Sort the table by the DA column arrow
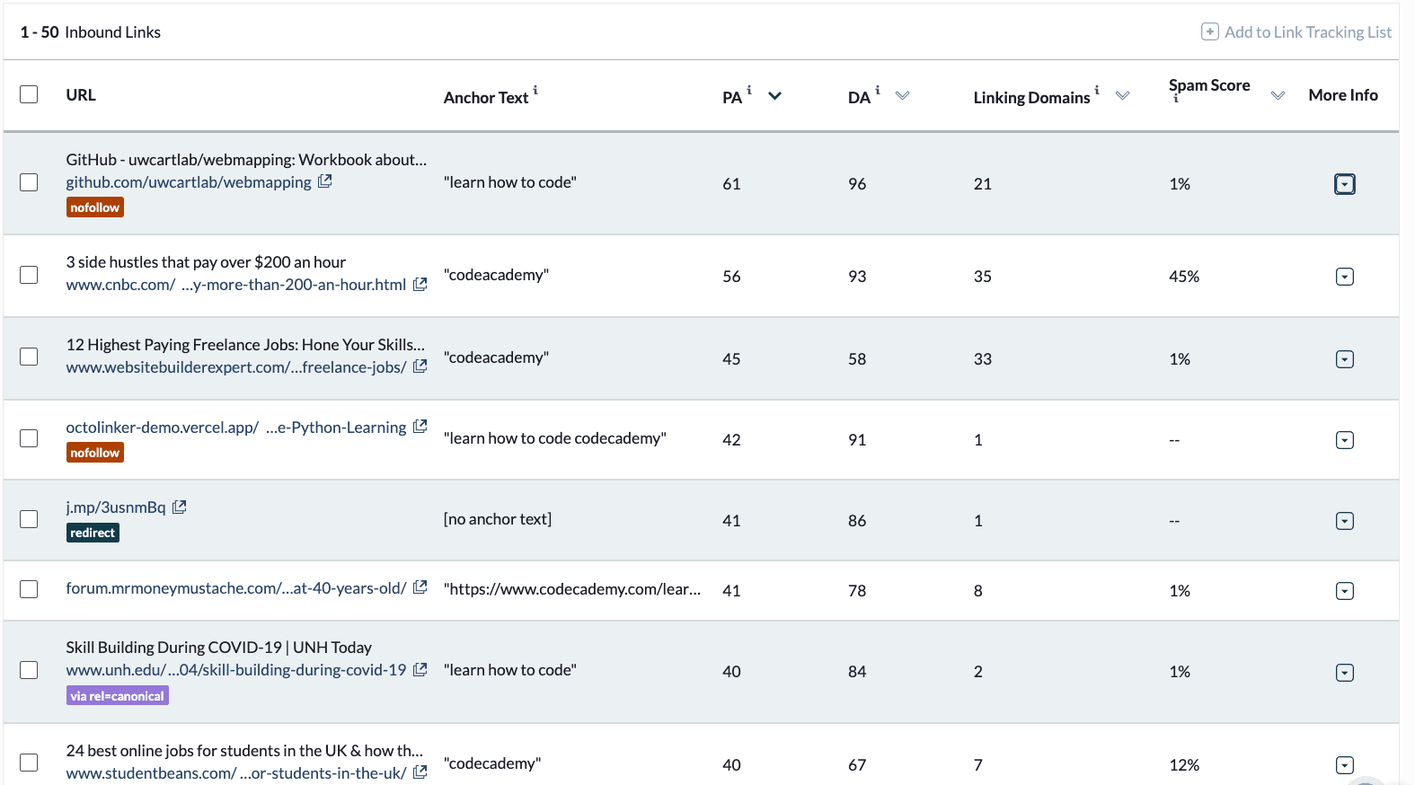This screenshot has width=1415, height=785. (x=902, y=96)
